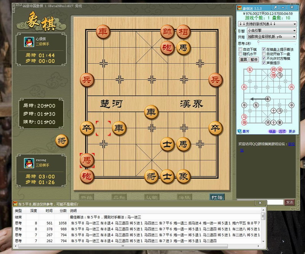Select the analysis row with score 1058

(137, 223)
